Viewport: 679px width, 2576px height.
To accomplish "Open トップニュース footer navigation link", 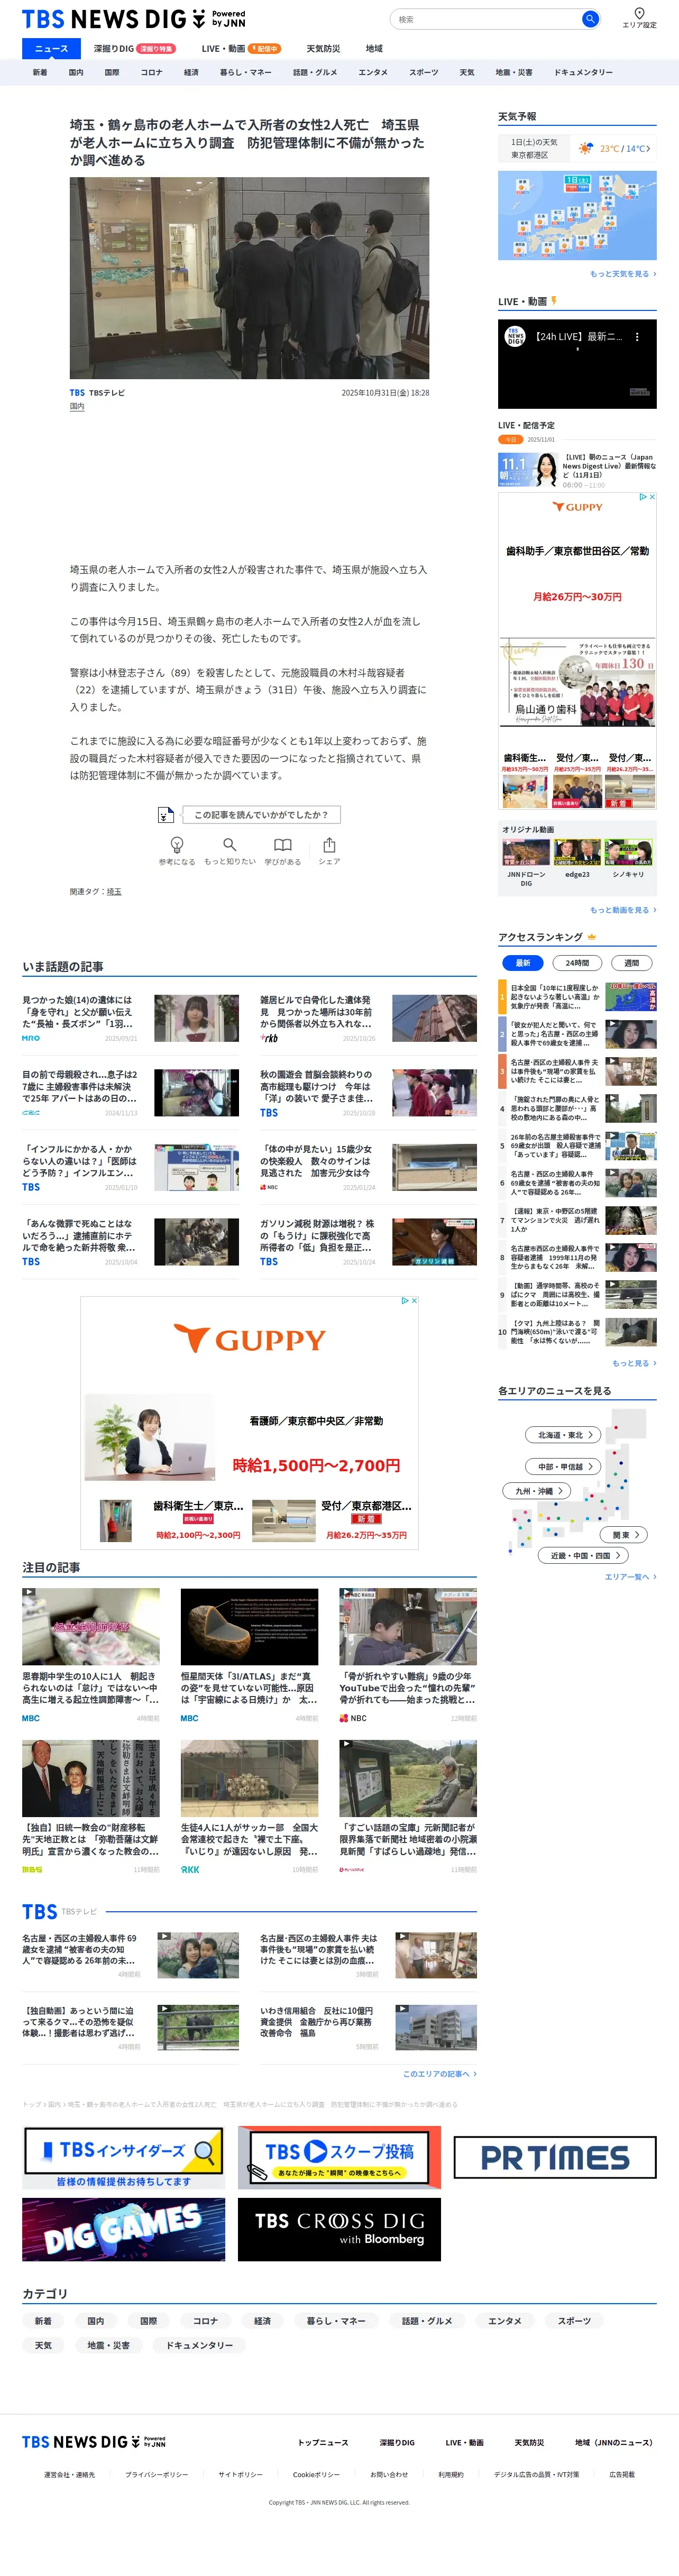I will pos(323,2443).
